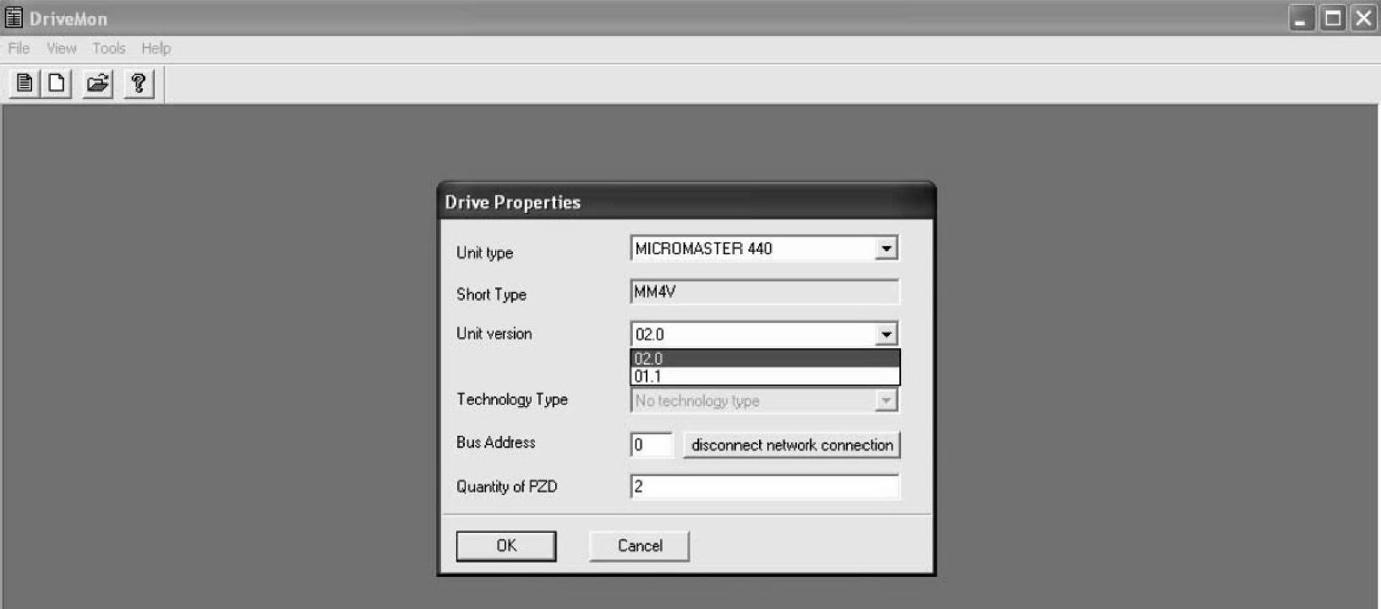Click the Drive Properties dialog title
Viewport: 1381px width, 609px height.
(513, 203)
